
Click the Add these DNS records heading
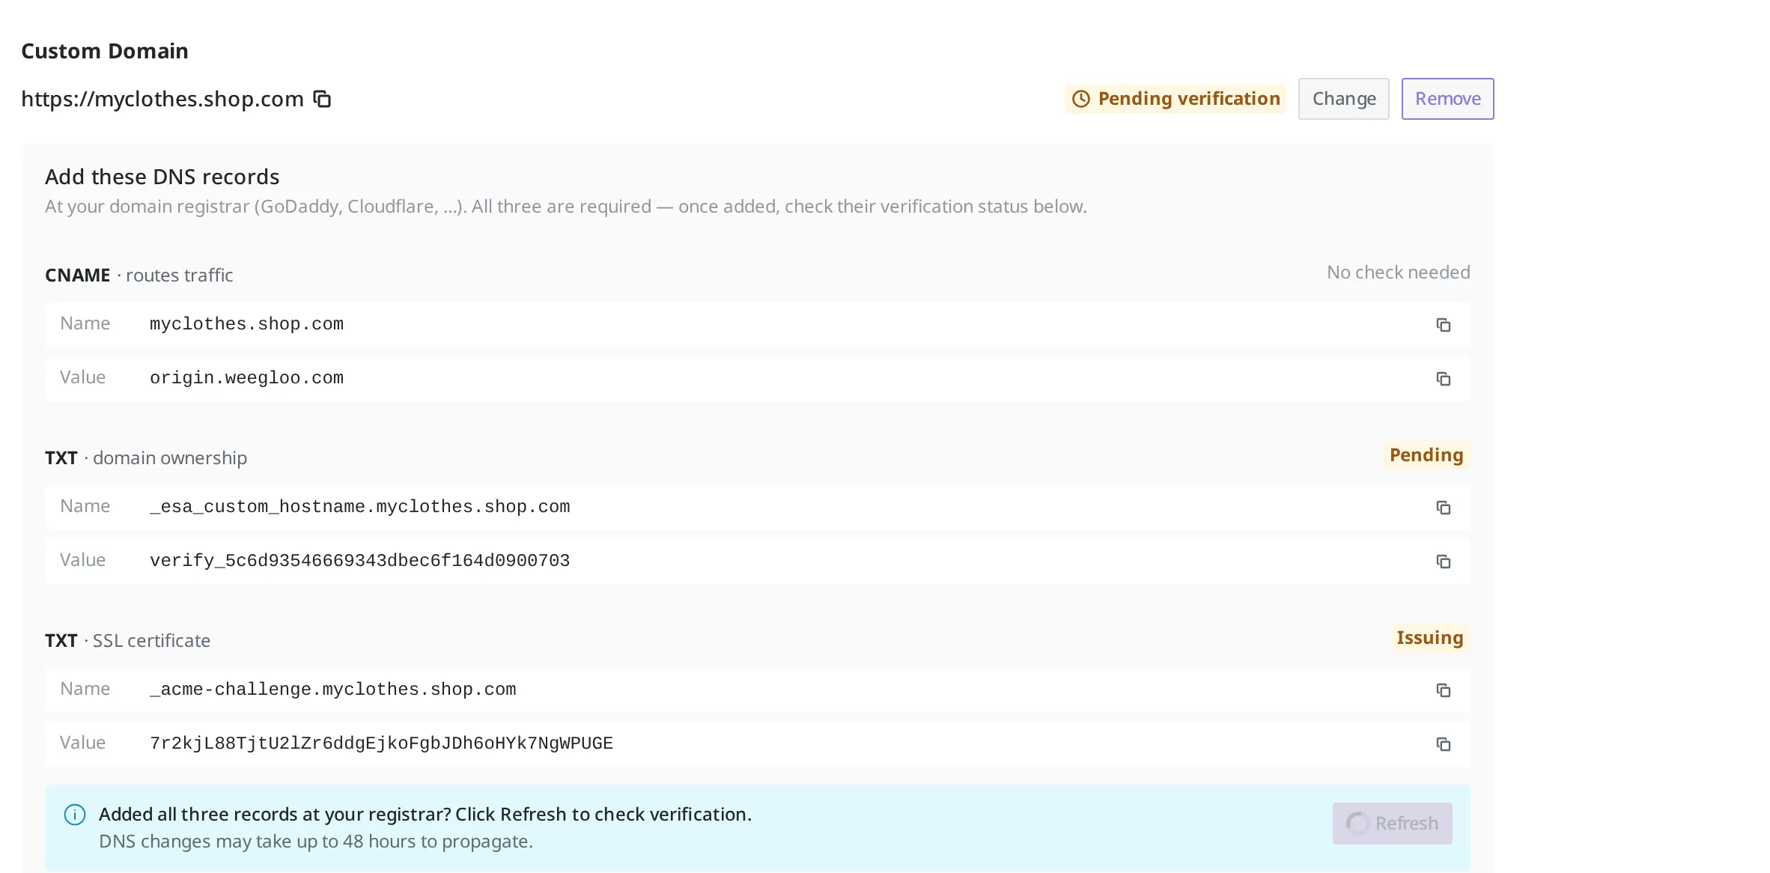point(162,177)
